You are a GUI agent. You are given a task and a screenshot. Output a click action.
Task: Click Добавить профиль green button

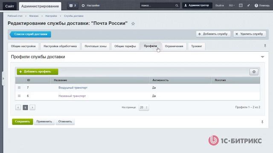tap(38, 72)
